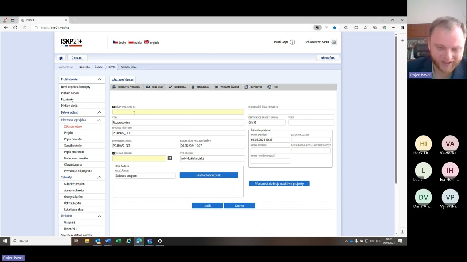Click the logout power icon by timer
467x262 pixels.
[333, 42]
